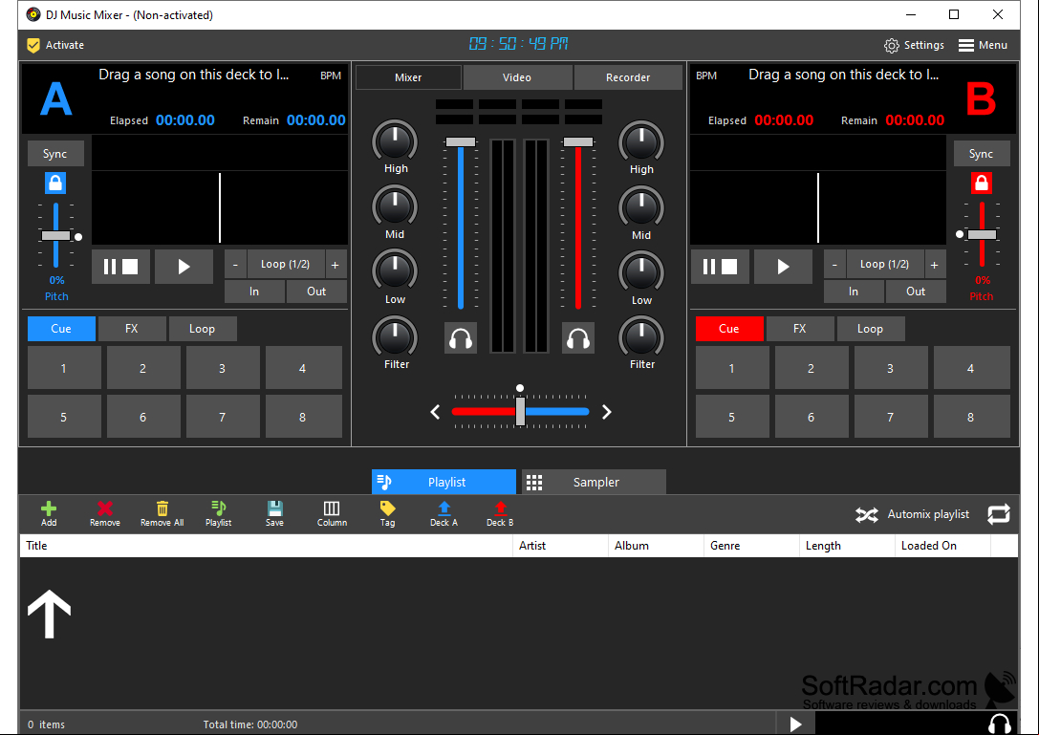
Task: Click the deck B pitch slider handle
Action: coord(982,234)
